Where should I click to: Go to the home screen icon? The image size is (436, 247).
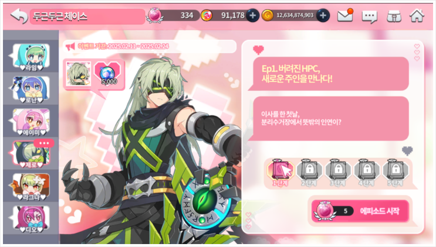(x=417, y=16)
